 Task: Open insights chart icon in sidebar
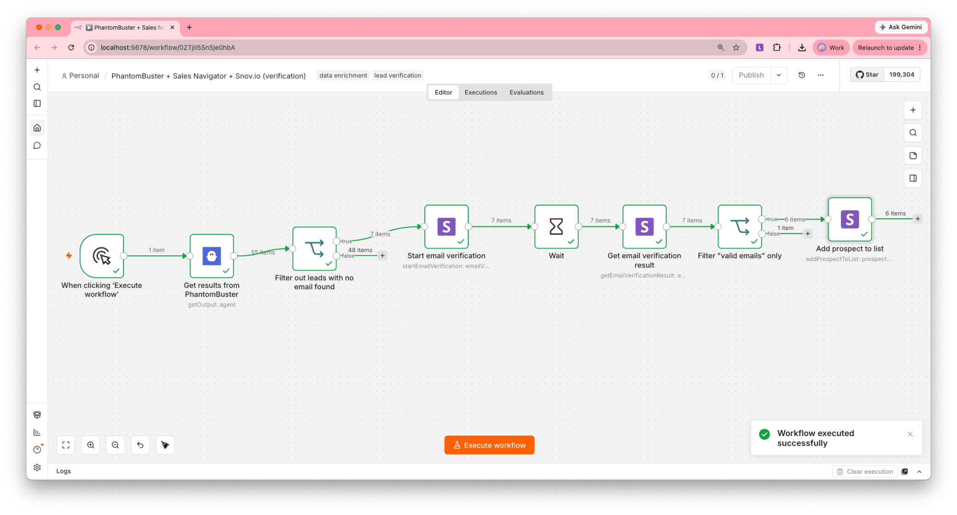[37, 432]
